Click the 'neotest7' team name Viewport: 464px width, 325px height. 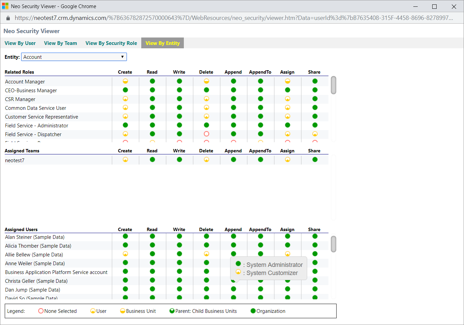coord(15,160)
